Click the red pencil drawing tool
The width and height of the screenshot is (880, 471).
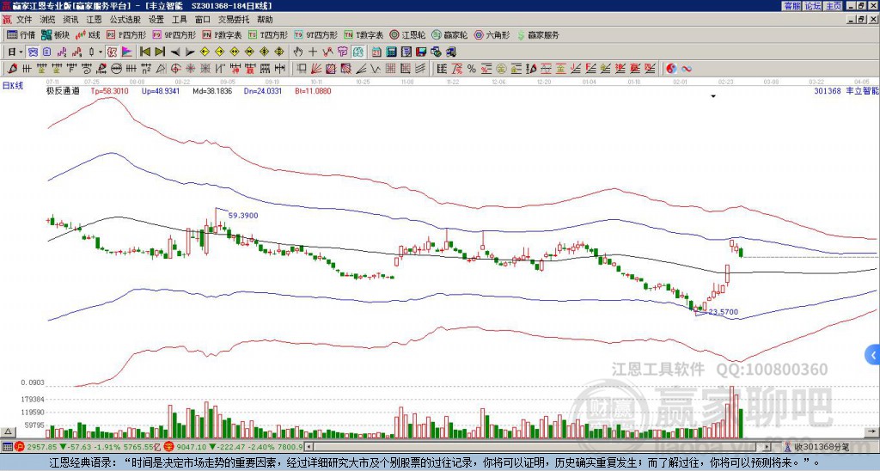tap(11, 69)
